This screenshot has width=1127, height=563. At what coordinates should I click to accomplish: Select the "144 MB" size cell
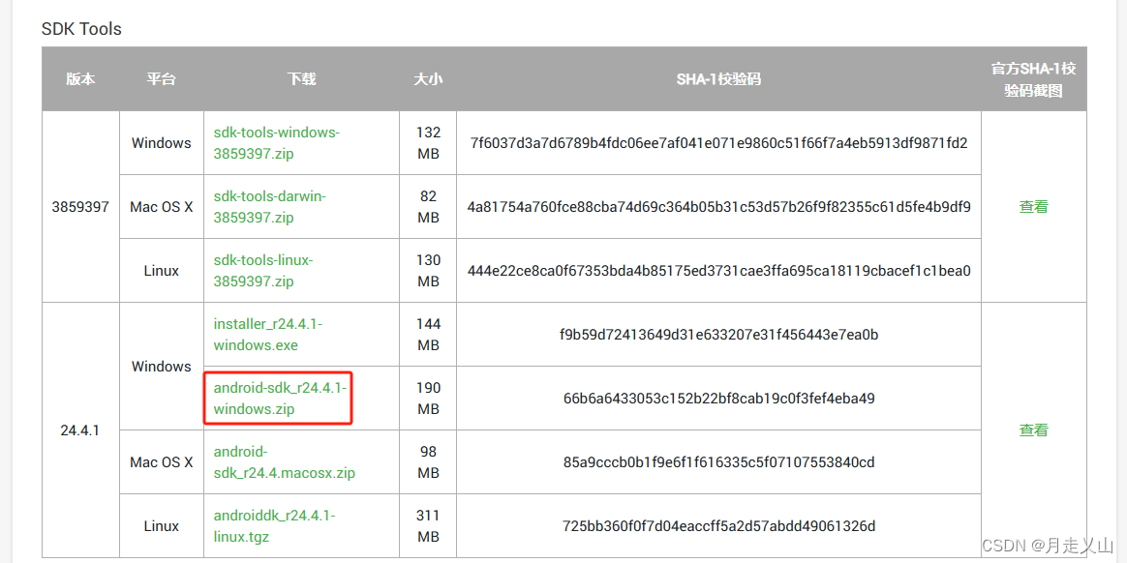pos(428,335)
